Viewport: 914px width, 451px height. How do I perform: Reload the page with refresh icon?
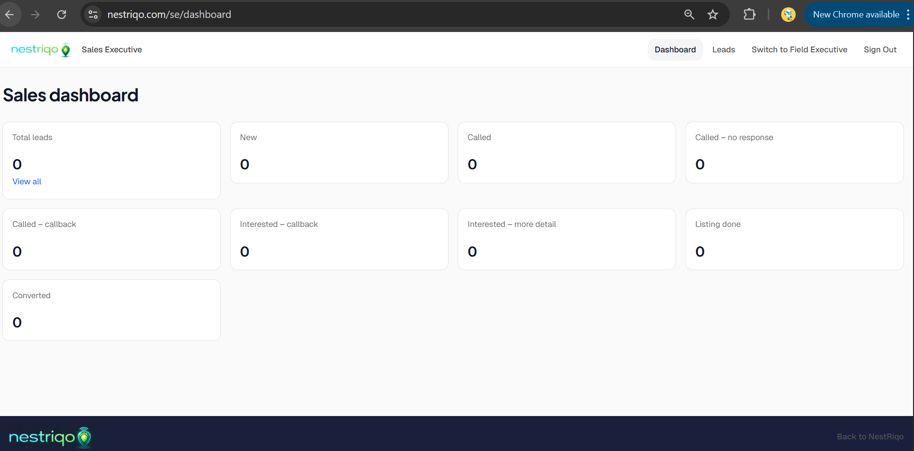pos(62,15)
